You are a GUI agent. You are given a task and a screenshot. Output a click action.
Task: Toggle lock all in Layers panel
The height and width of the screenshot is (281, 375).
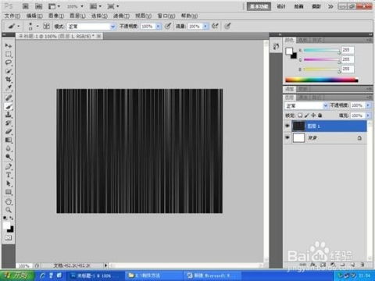(x=320, y=116)
